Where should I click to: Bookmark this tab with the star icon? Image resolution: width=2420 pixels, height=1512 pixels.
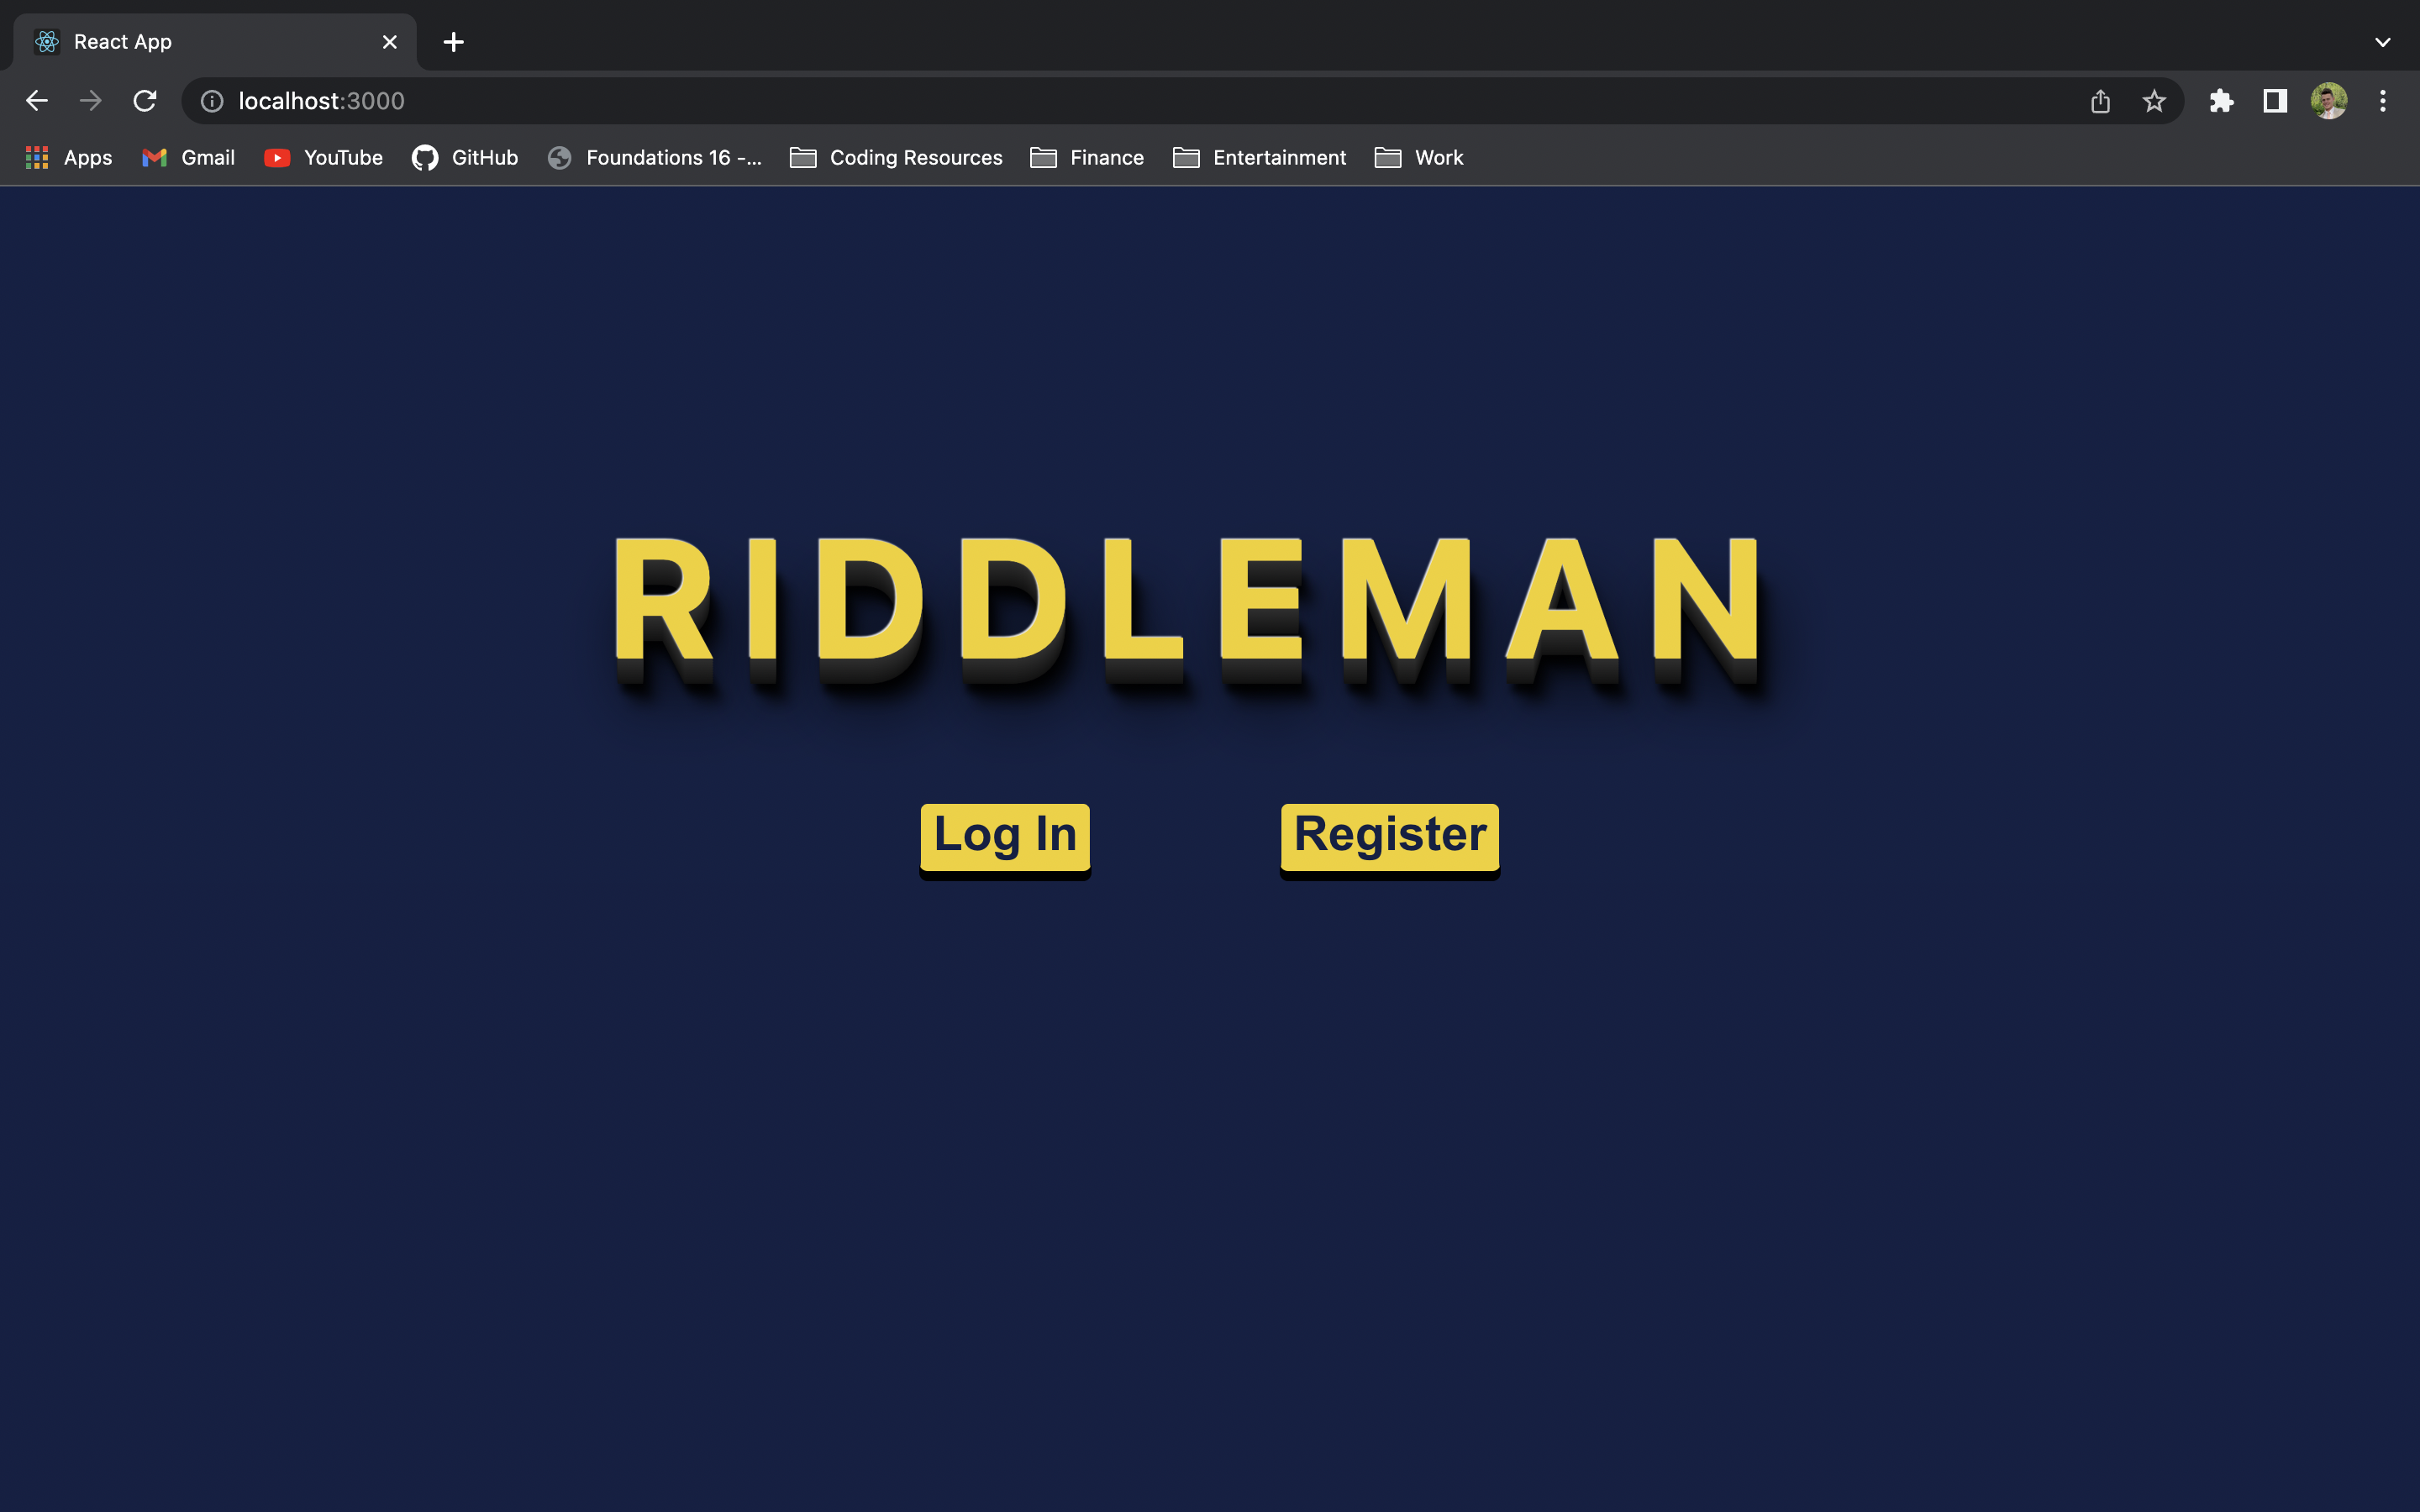(x=2154, y=101)
